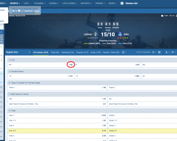Bet on 12 at 1.285
Viewport: 177px width, 141px height.
107,76
